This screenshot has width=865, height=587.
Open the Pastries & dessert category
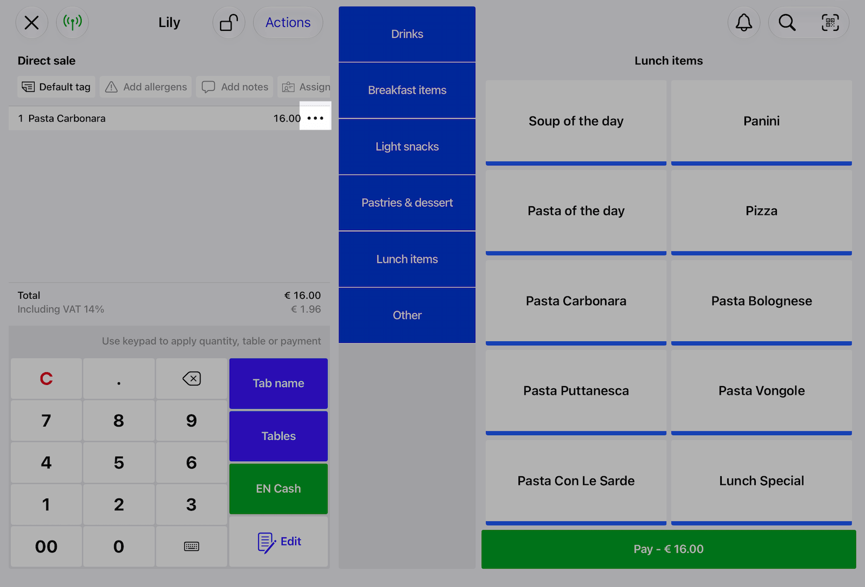(x=407, y=203)
